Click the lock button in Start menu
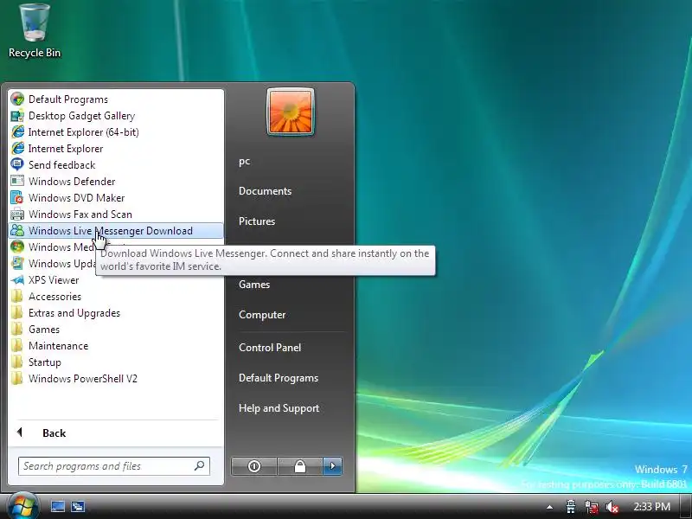692x519 pixels. coord(299,466)
